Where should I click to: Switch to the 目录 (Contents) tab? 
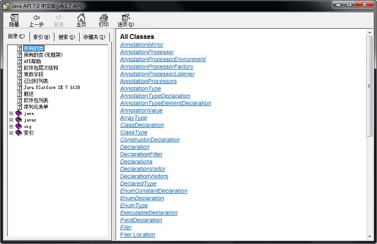[16, 36]
